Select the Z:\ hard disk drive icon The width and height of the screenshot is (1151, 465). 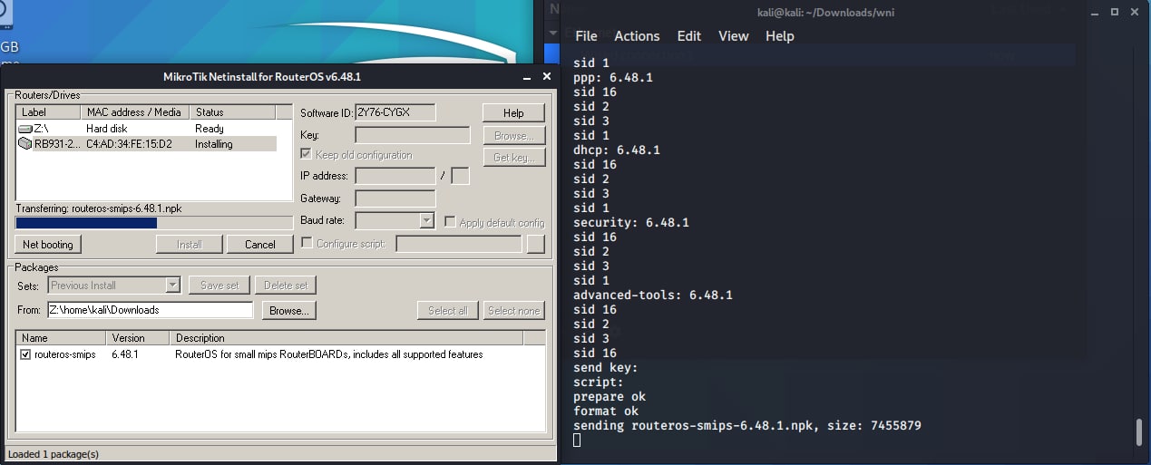click(25, 129)
